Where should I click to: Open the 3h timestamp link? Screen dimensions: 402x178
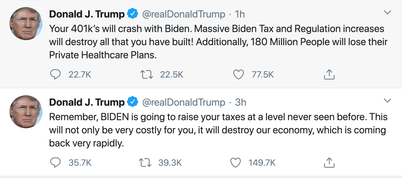[x=240, y=103]
